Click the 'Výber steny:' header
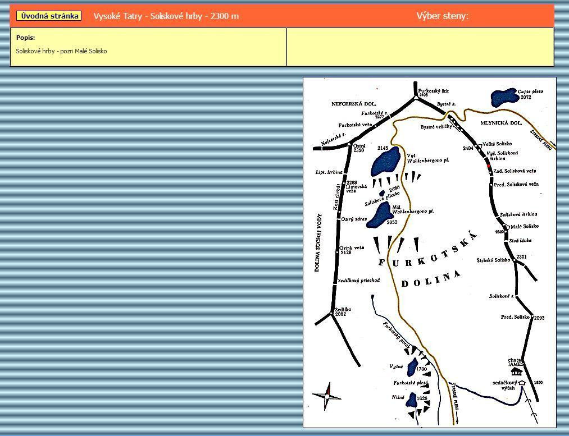 pyautogui.click(x=442, y=16)
